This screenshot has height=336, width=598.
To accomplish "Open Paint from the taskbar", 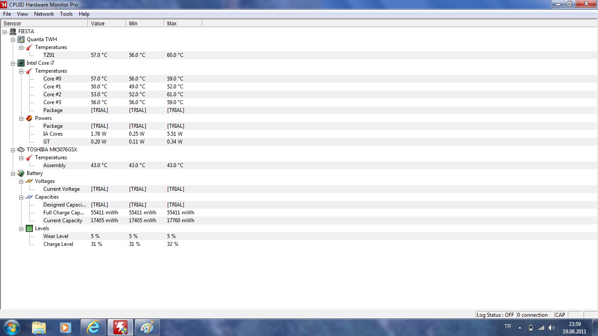I will pyautogui.click(x=147, y=327).
